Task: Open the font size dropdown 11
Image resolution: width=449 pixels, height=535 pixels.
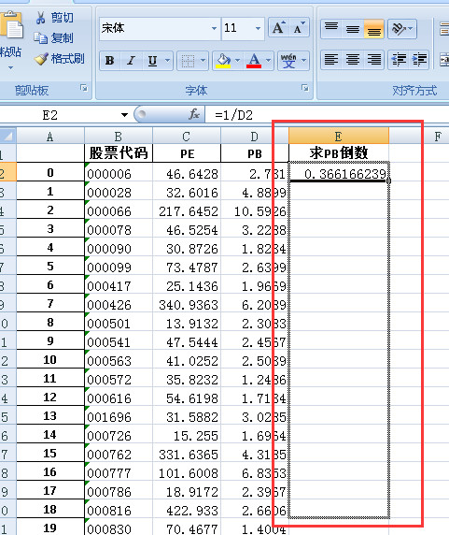Action: pos(258,28)
